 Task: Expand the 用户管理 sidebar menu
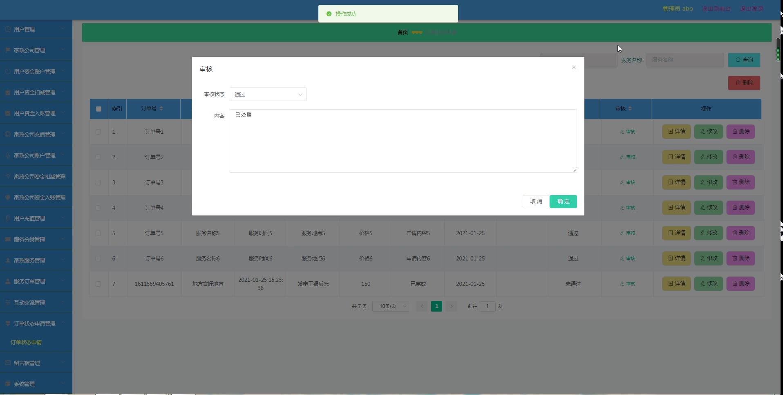(36, 29)
